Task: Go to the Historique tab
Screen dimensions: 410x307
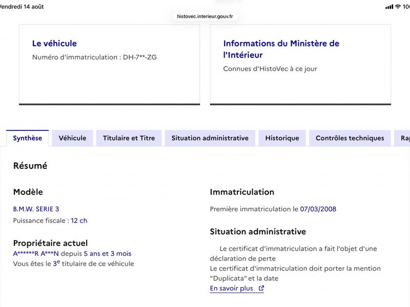Action: click(x=282, y=138)
